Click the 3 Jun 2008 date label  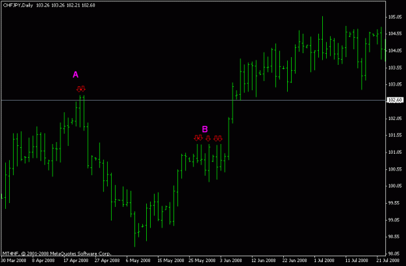pos(231,260)
